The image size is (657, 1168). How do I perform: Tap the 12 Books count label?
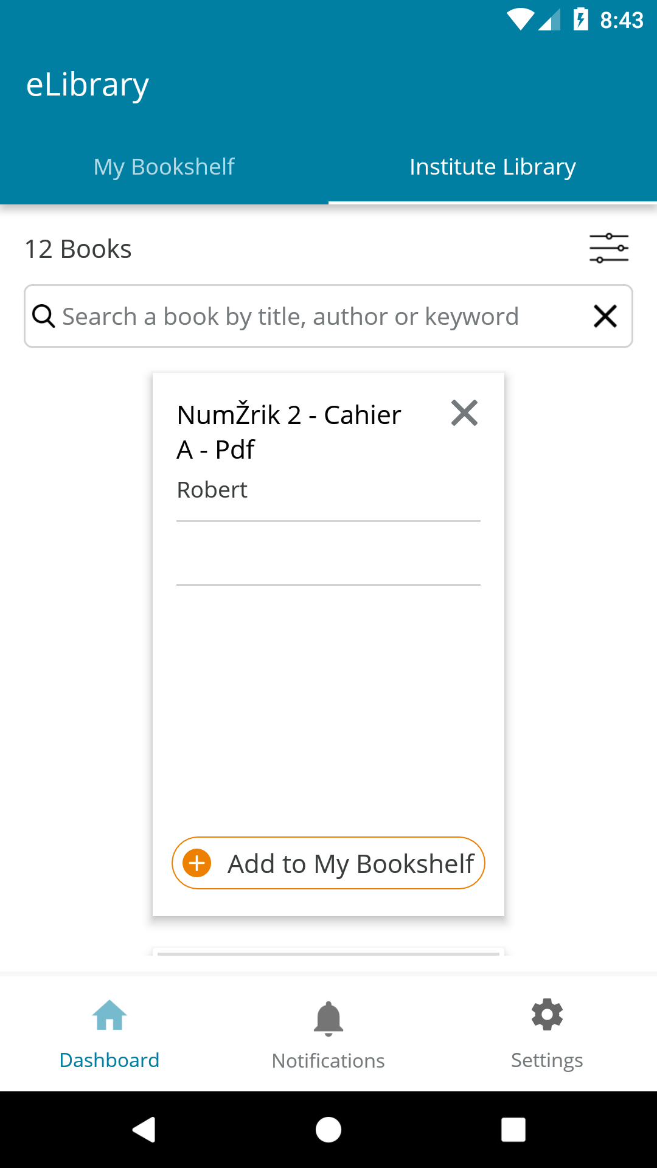(78, 249)
